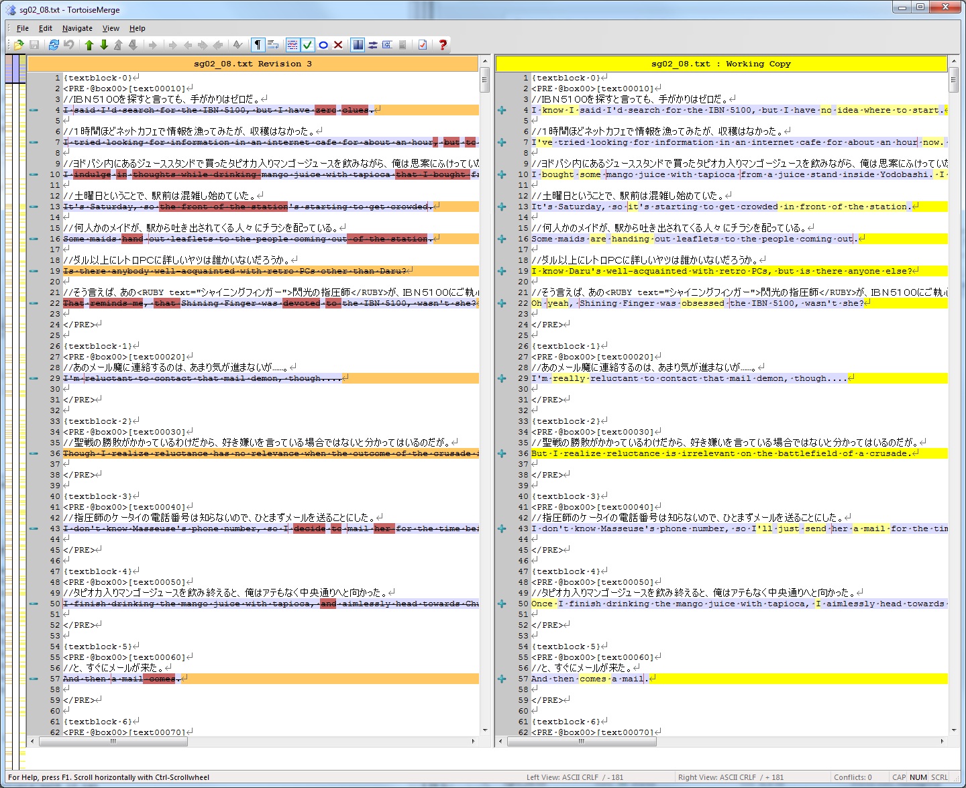
Task: Toggle the two-pane view button
Action: pyautogui.click(x=358, y=45)
